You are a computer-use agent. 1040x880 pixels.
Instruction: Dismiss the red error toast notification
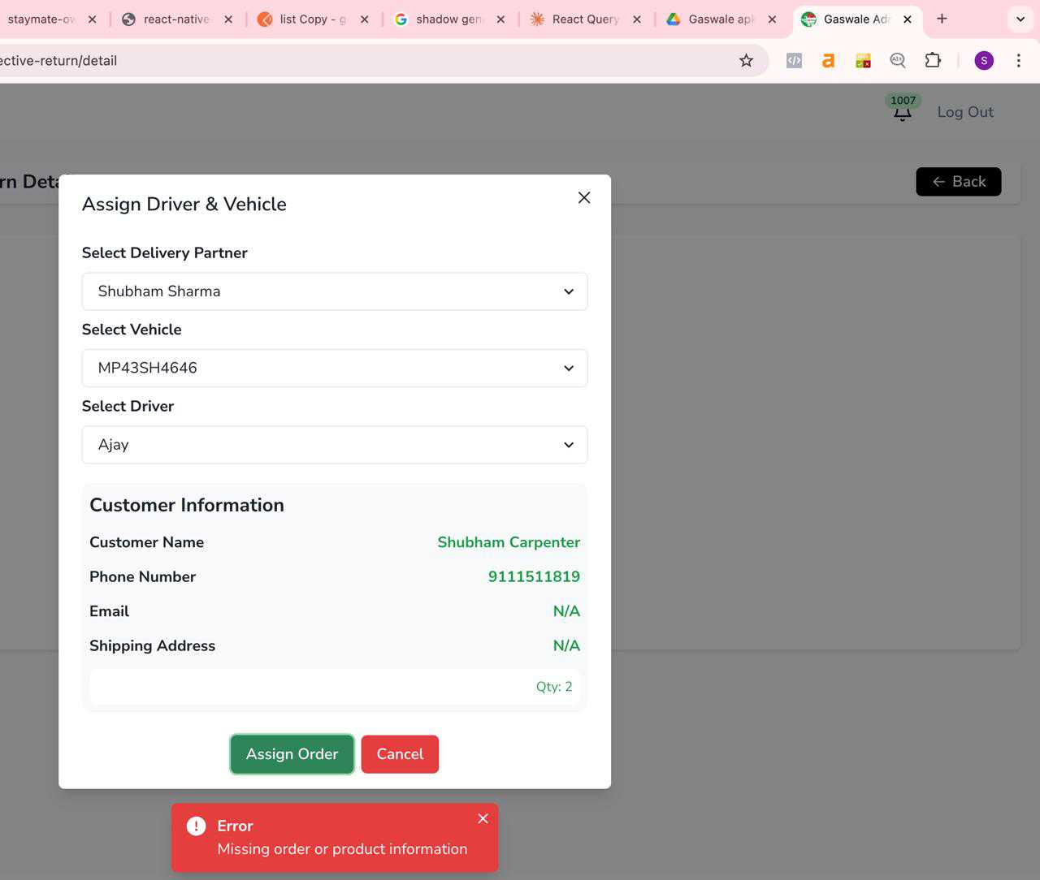pos(483,818)
